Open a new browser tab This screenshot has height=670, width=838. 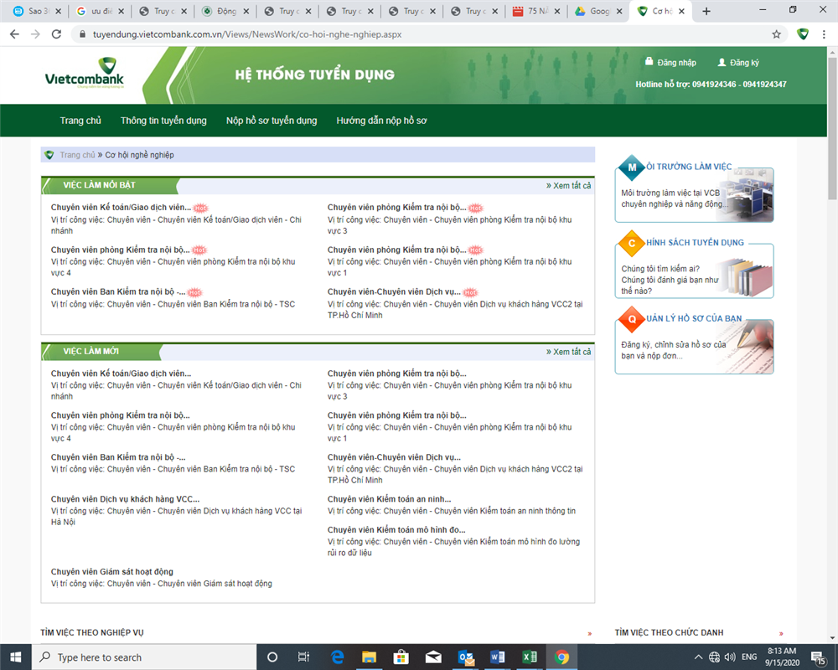(x=706, y=11)
